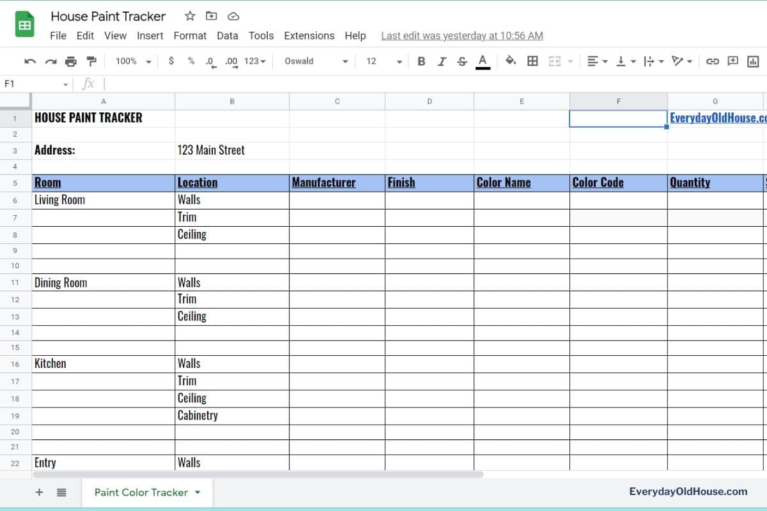
Task: Open the Format menu
Action: pyautogui.click(x=190, y=36)
